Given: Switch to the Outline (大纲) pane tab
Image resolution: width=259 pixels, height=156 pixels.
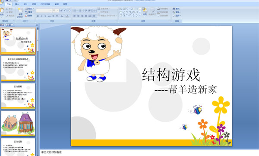Looking at the screenshot, I should tap(9, 25).
